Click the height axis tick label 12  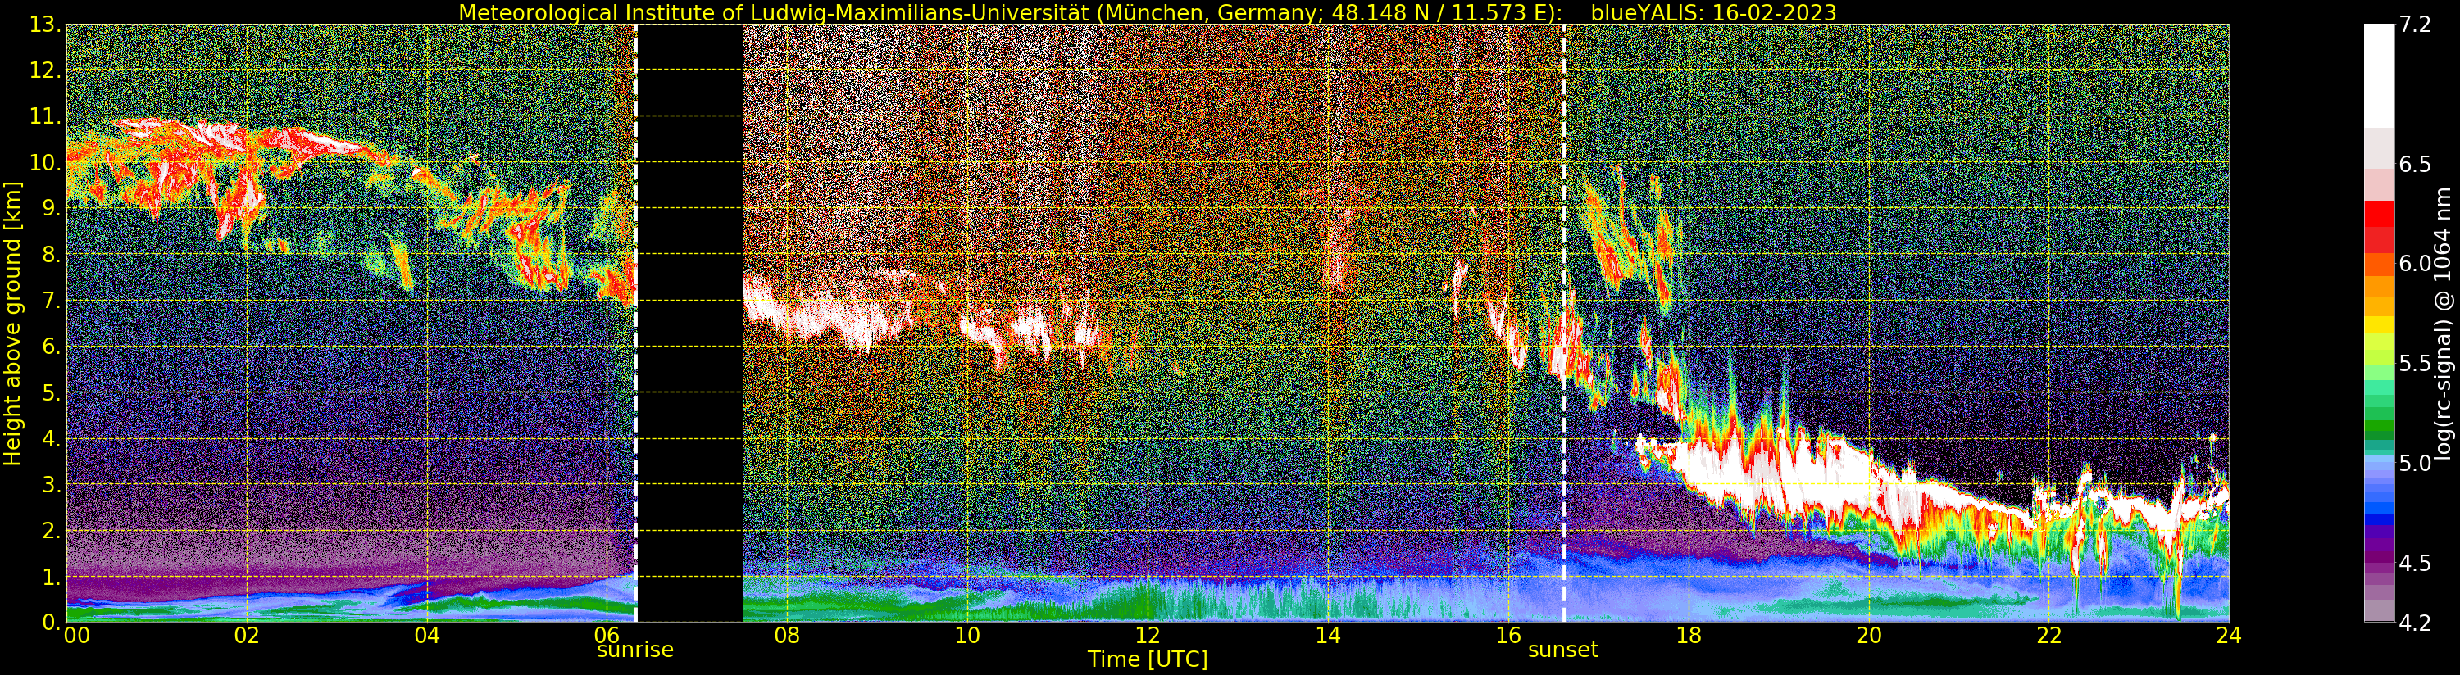pos(47,70)
